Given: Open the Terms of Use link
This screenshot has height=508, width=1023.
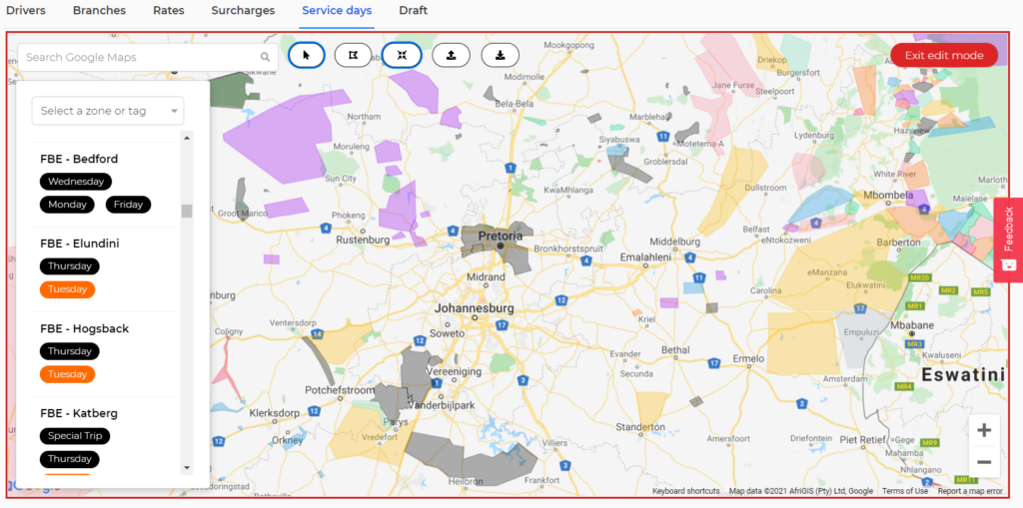Looking at the screenshot, I should coord(905,491).
